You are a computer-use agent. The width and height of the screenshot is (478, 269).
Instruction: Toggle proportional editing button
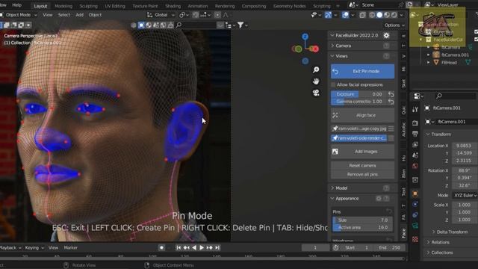pyautogui.click(x=217, y=15)
